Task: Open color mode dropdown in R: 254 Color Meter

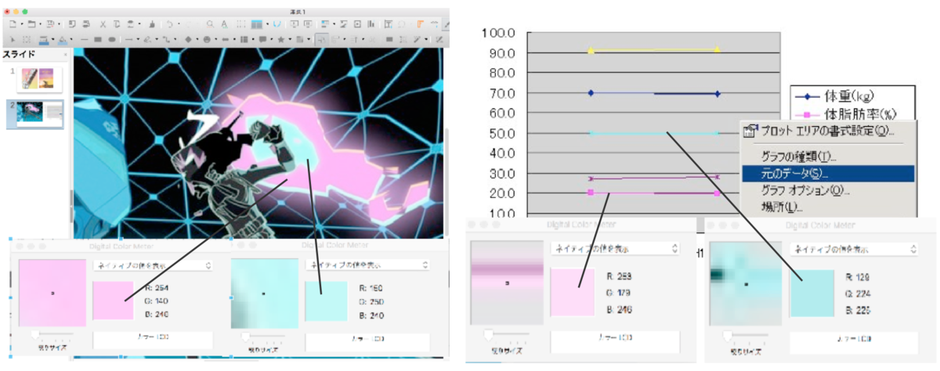Action: tap(153, 265)
